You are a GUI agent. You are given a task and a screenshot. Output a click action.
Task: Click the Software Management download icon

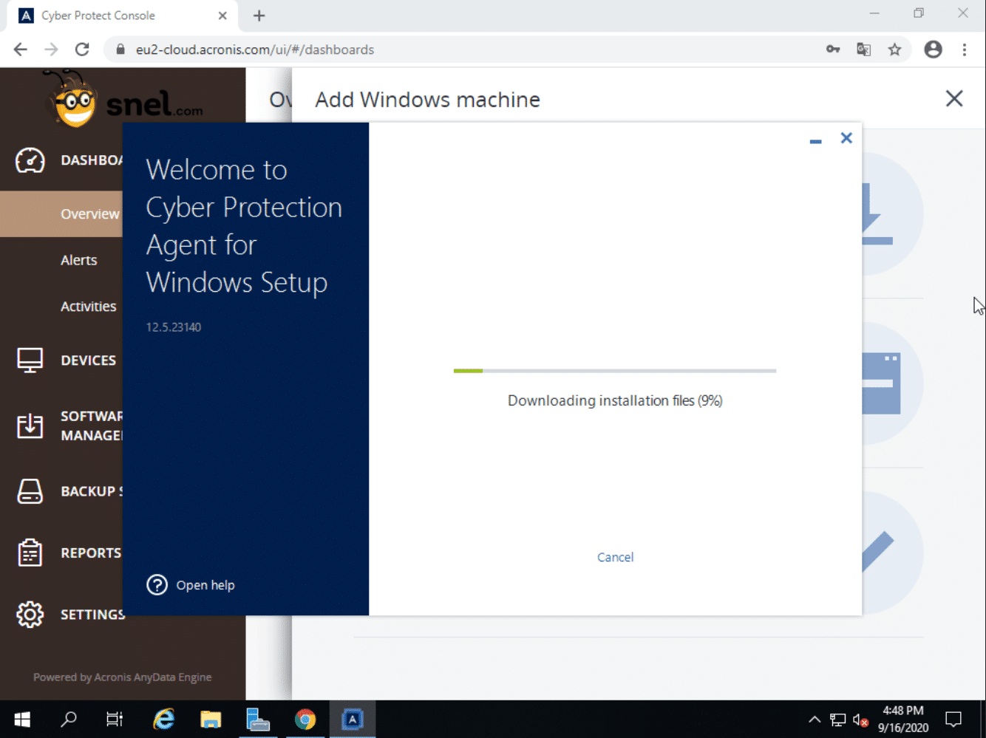pyautogui.click(x=30, y=426)
